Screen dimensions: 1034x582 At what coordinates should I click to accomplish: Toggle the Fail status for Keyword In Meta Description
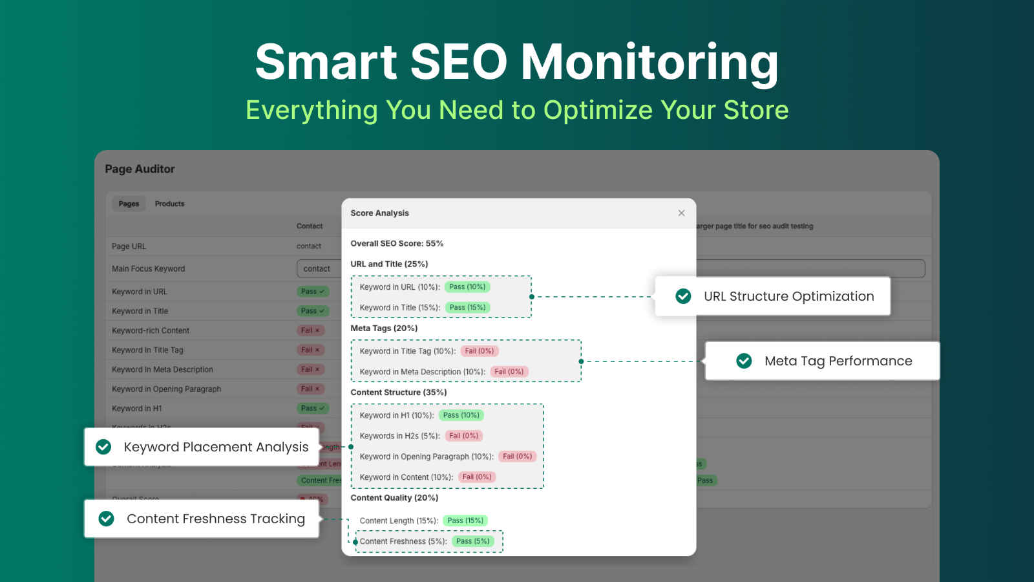(x=311, y=369)
